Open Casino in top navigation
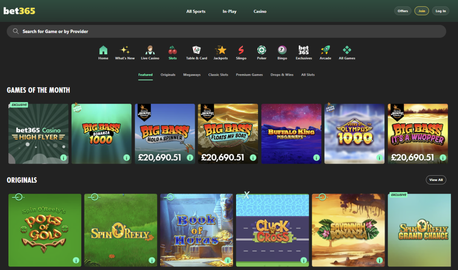 click(260, 11)
